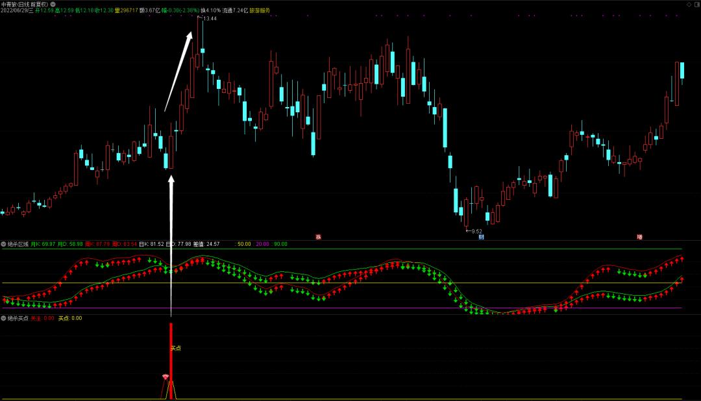701x401 pixels.
Task: Click the 关注: 0.00 value
Action: [x=42, y=319]
